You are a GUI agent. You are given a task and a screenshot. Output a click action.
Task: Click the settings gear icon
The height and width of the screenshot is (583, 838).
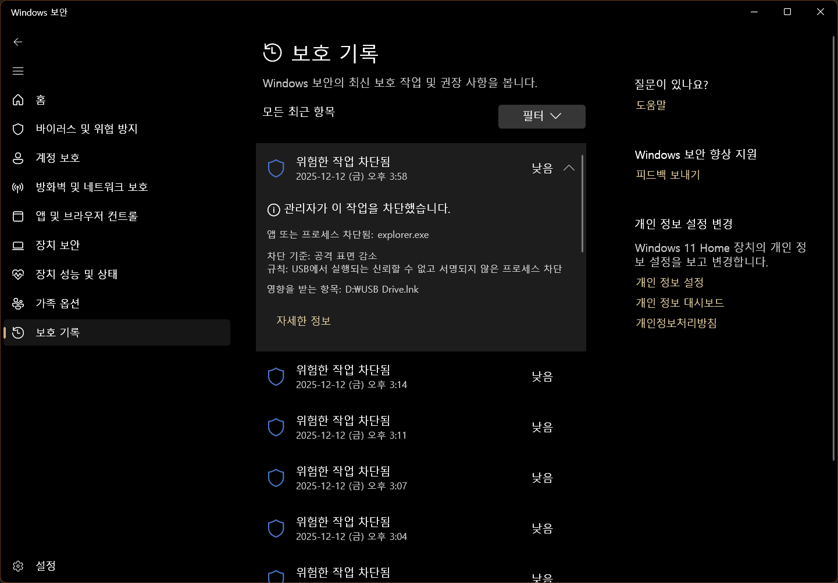[x=18, y=566]
